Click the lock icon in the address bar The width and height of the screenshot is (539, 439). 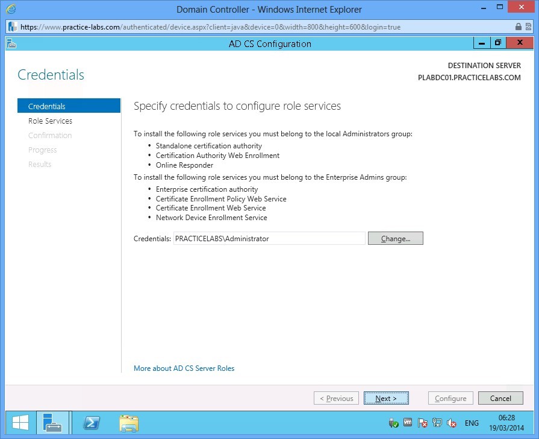click(519, 27)
